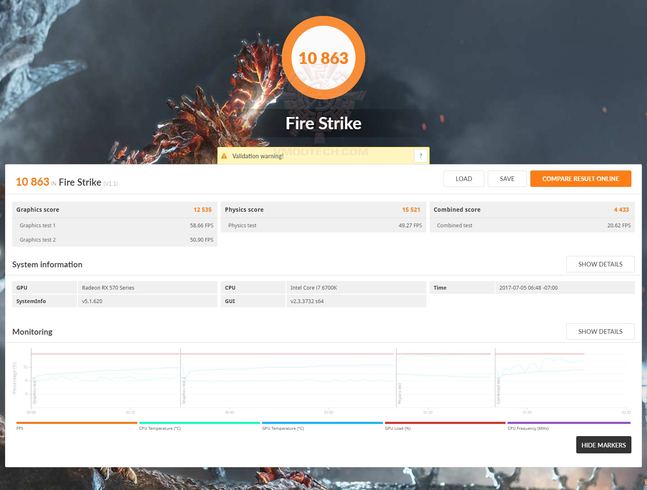The image size is (647, 490).
Task: Click the validation warning triangle icon
Action: pos(224,155)
